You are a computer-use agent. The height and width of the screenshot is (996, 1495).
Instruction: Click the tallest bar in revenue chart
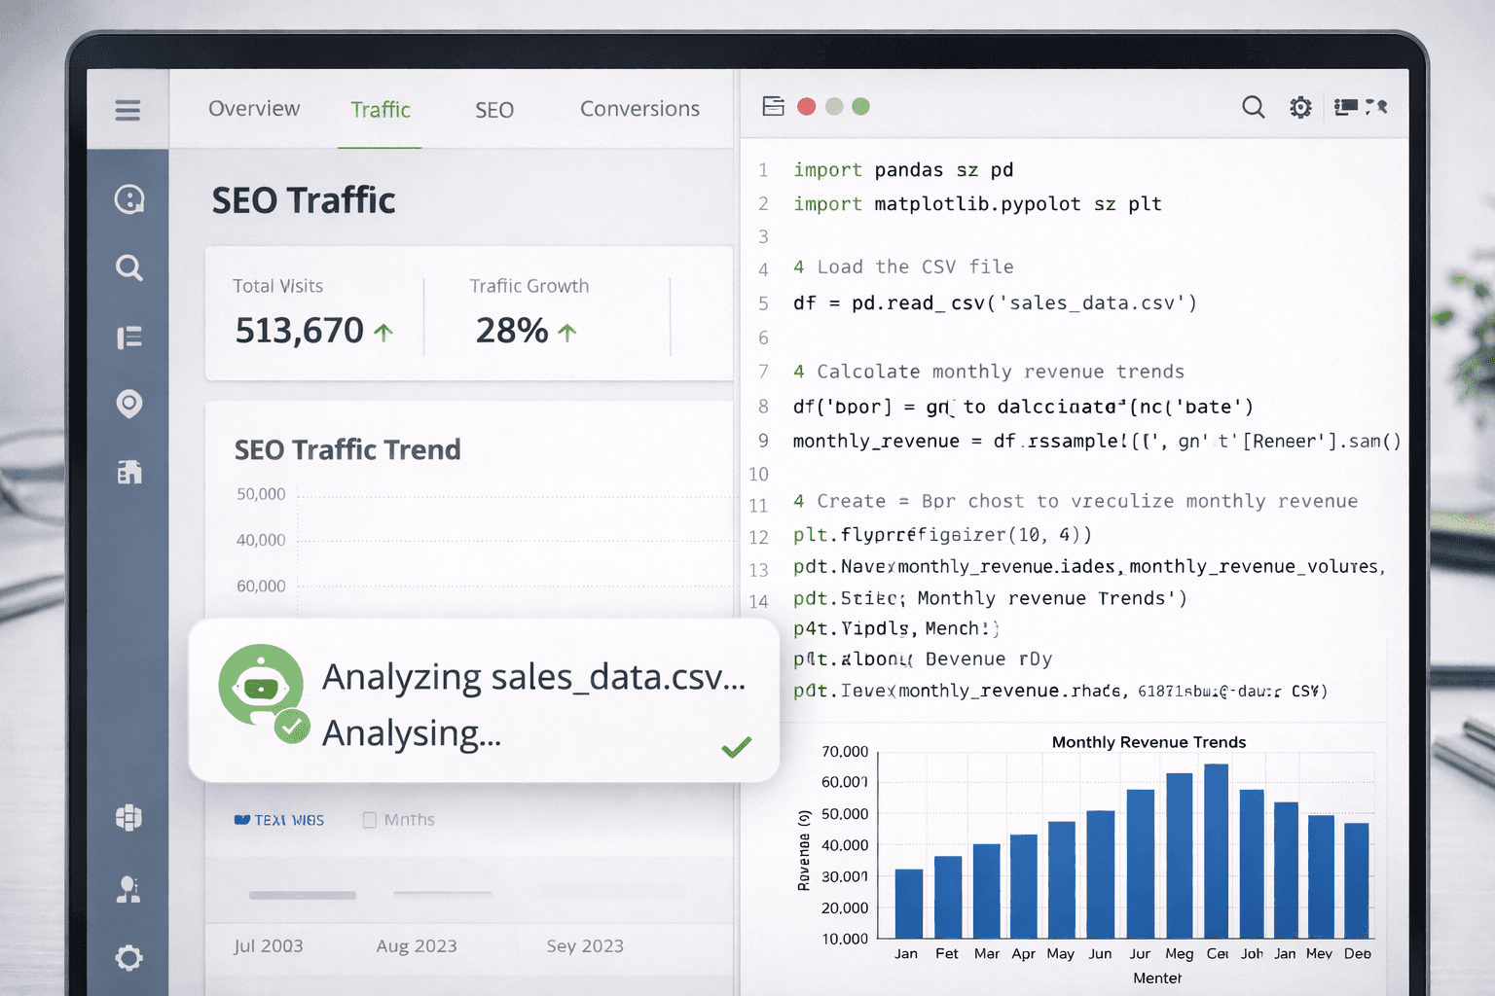(1216, 850)
